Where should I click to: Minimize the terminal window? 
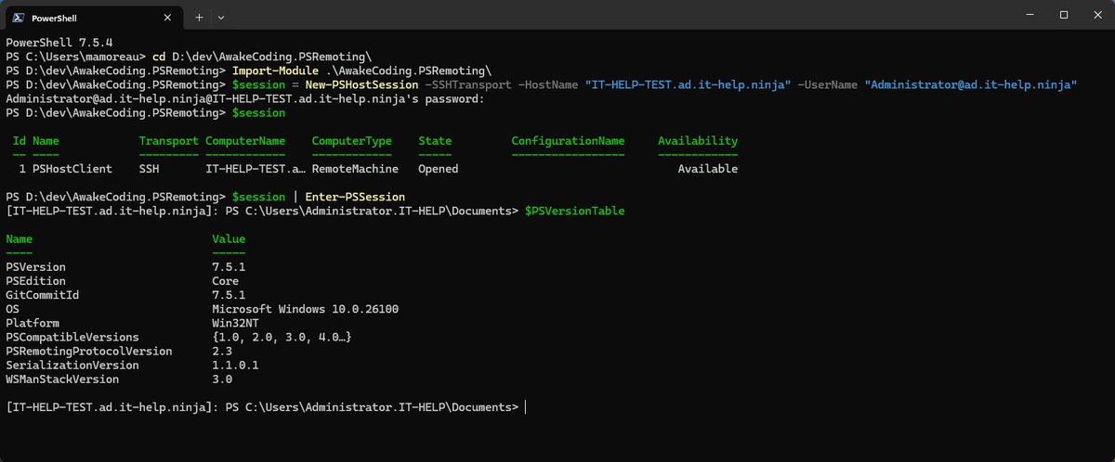coord(1028,15)
